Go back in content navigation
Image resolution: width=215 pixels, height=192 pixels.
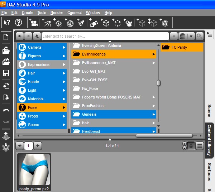[20, 36]
